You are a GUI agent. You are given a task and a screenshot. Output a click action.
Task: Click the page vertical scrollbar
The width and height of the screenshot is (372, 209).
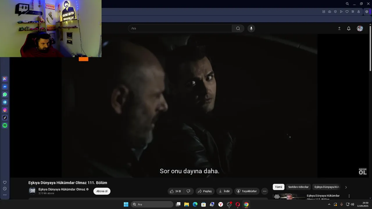point(370,48)
